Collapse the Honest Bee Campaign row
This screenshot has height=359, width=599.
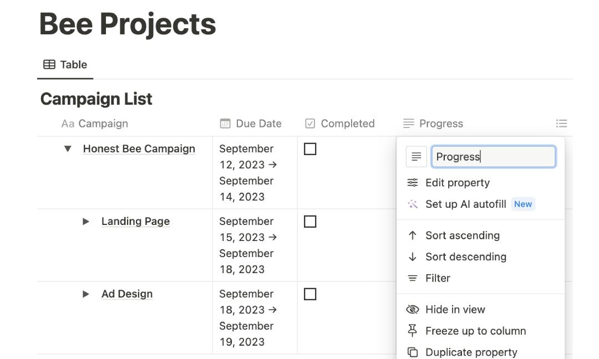(x=67, y=148)
